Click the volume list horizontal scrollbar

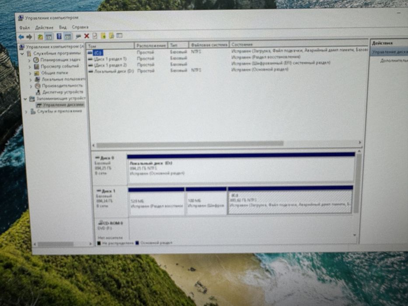tap(227, 143)
